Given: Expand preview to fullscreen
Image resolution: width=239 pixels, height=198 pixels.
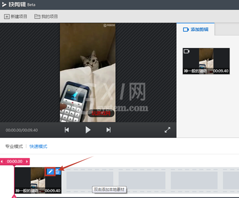Looking at the screenshot, I should click(167, 130).
